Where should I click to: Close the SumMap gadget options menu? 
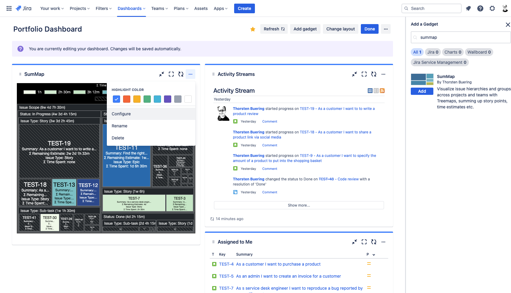(190, 74)
